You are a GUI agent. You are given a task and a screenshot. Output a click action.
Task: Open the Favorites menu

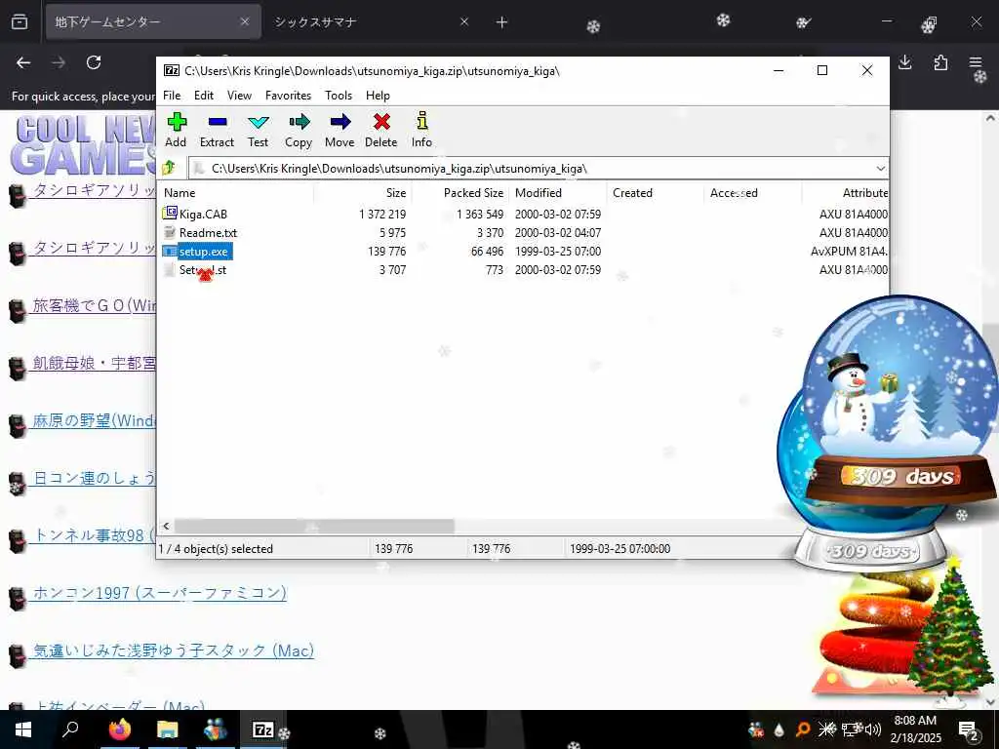pyautogui.click(x=289, y=96)
